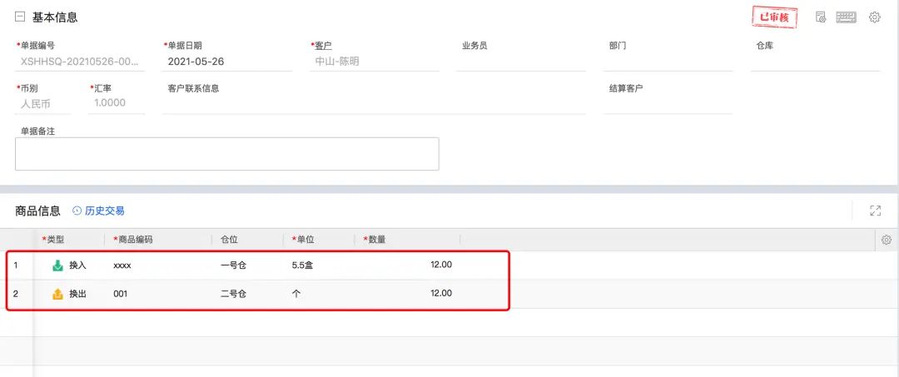Click the 二号仓 cell

click(x=233, y=294)
